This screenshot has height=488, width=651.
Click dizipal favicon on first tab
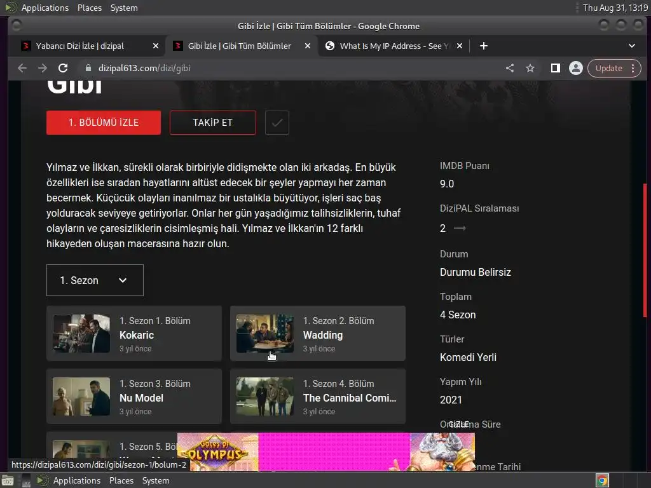click(x=25, y=46)
